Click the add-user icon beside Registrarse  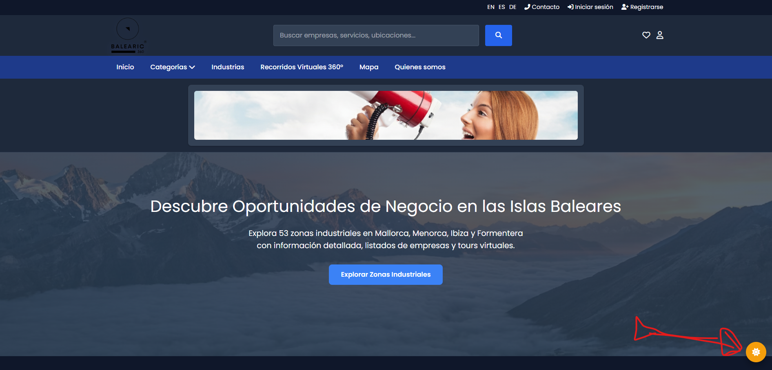[624, 7]
